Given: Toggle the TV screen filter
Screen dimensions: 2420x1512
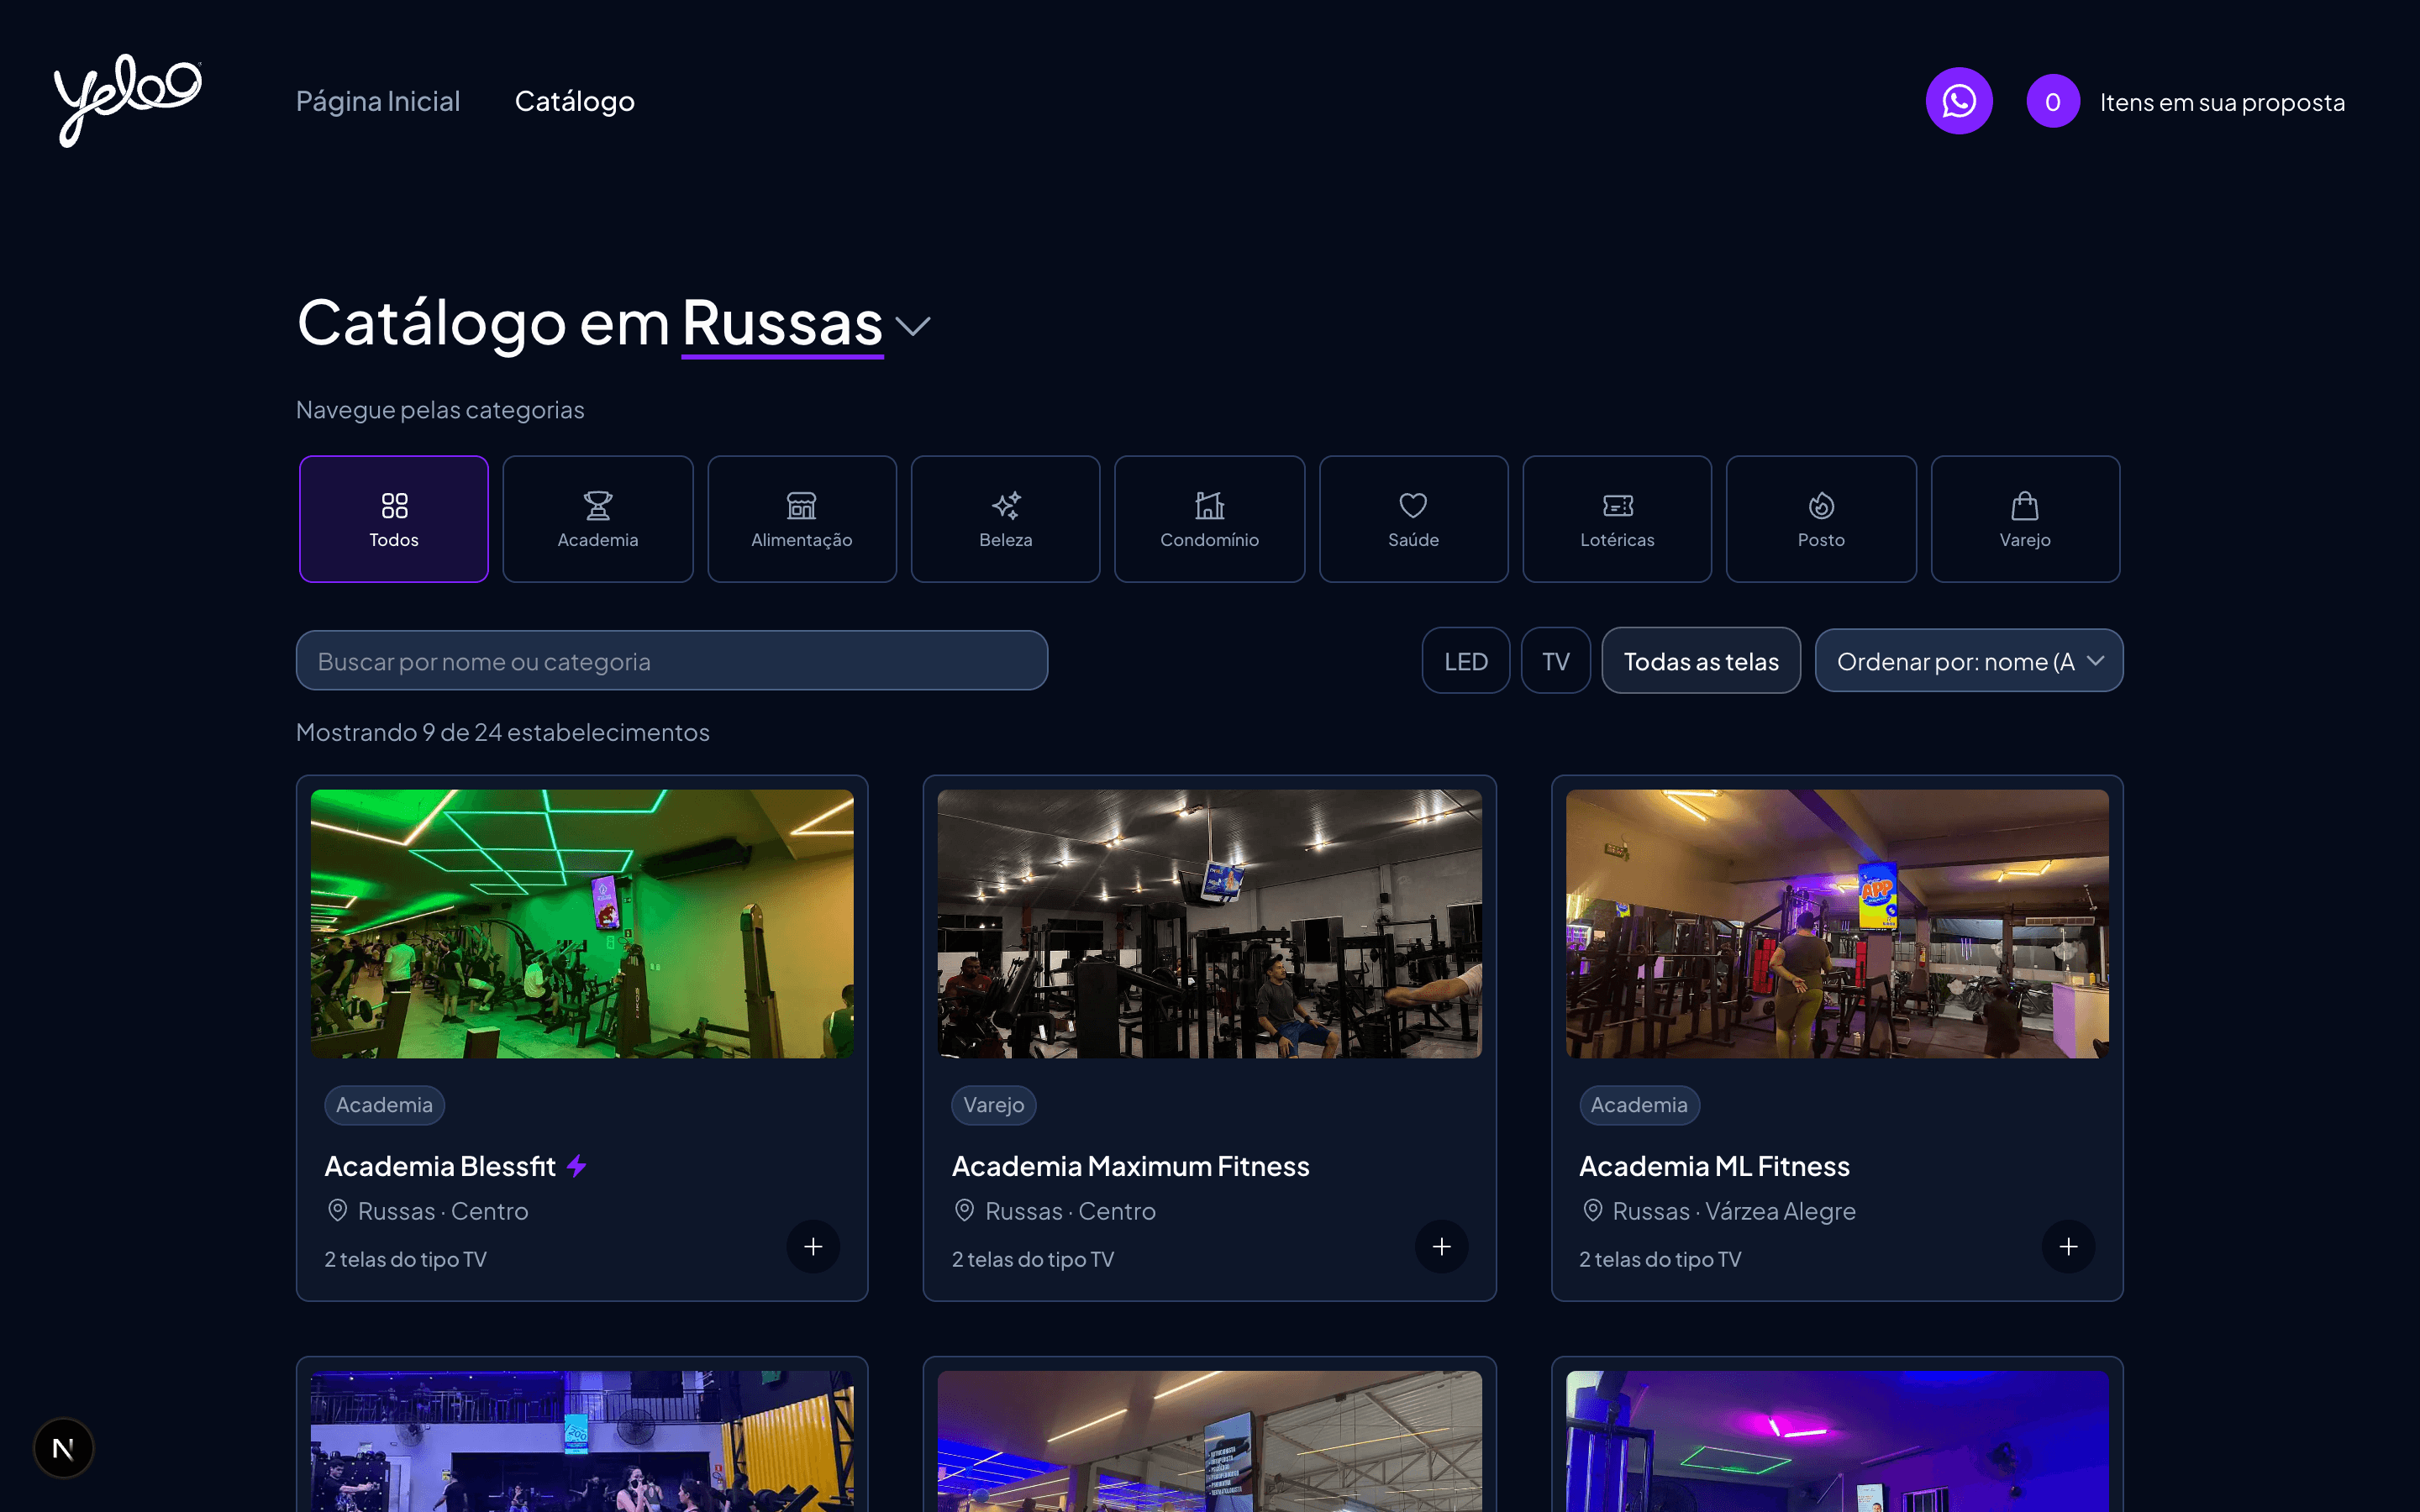Looking at the screenshot, I should [x=1555, y=661].
